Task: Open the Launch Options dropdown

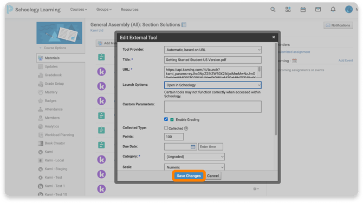Action: [213, 85]
